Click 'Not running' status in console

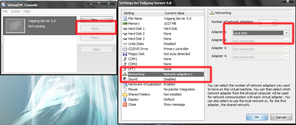click(36, 26)
